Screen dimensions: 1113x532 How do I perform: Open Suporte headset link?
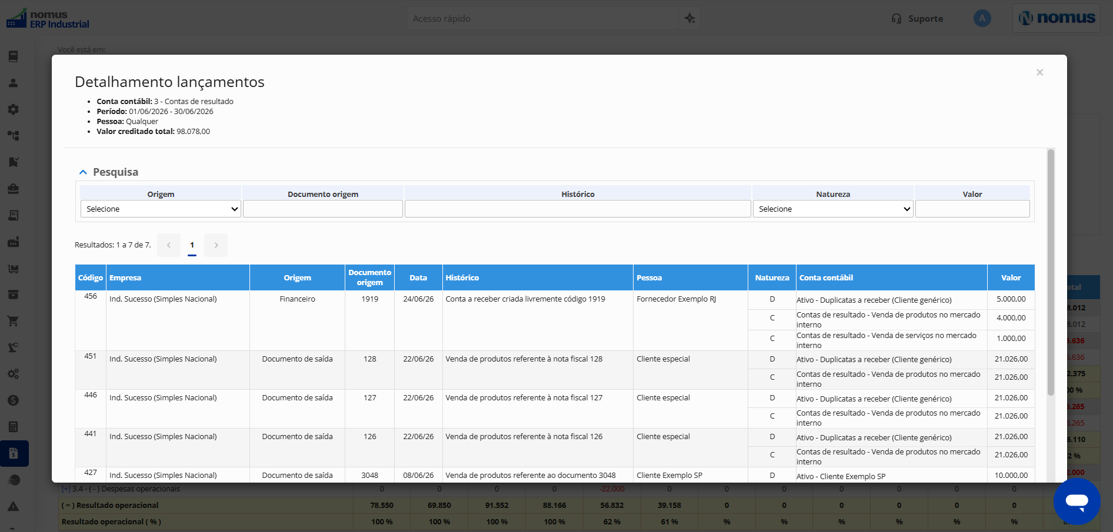tap(917, 19)
